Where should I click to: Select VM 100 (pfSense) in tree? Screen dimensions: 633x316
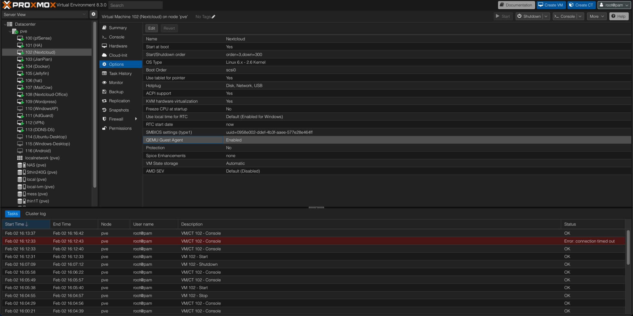(38, 38)
